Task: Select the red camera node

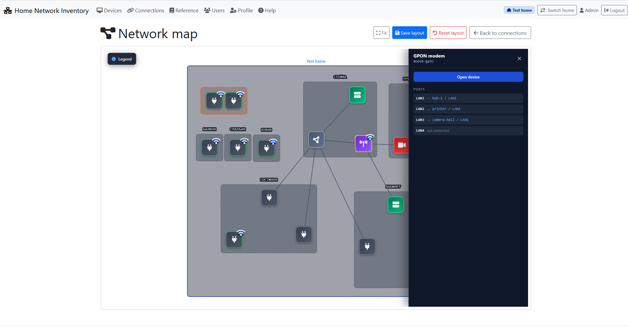Action: pyautogui.click(x=401, y=145)
